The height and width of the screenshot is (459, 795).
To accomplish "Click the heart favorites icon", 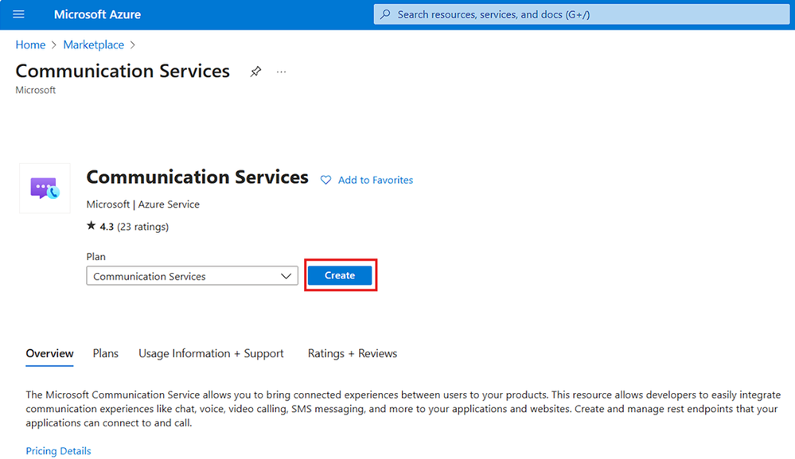I will (325, 180).
